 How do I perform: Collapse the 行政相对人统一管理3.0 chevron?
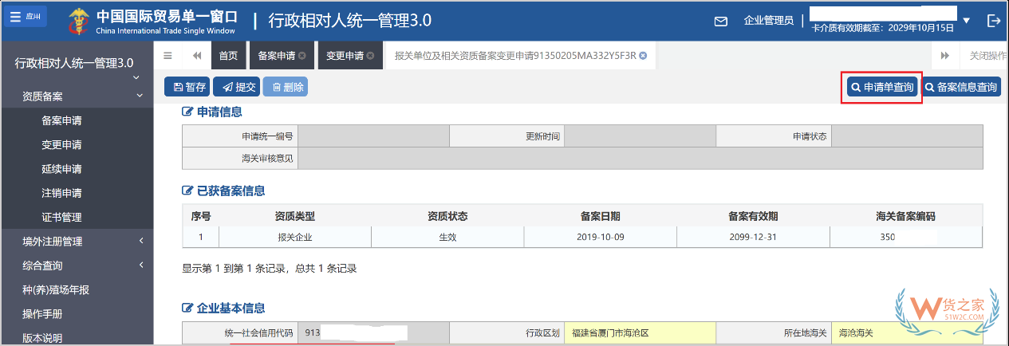point(136,77)
